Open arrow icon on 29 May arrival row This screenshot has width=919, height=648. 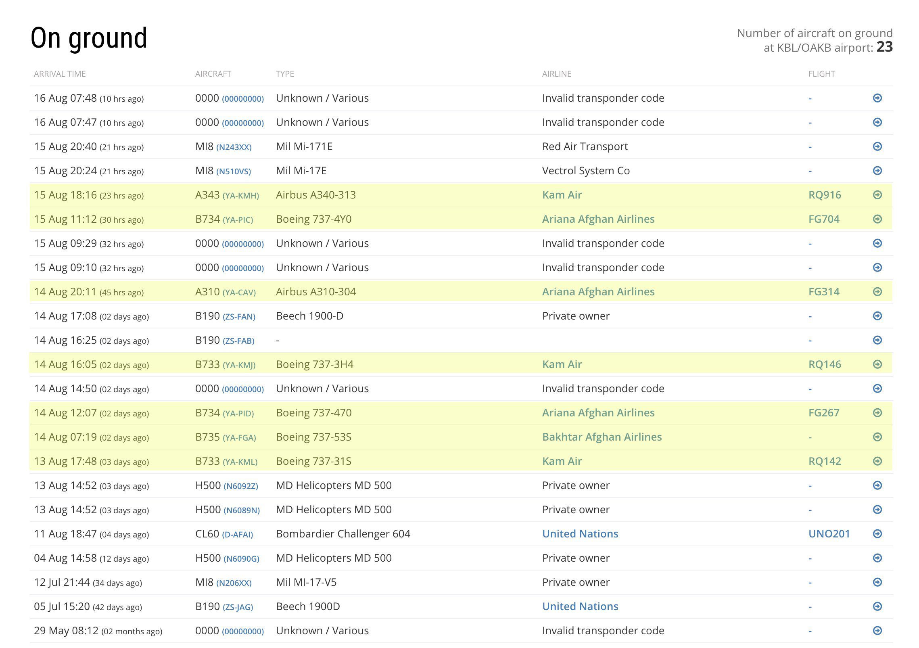(x=877, y=631)
